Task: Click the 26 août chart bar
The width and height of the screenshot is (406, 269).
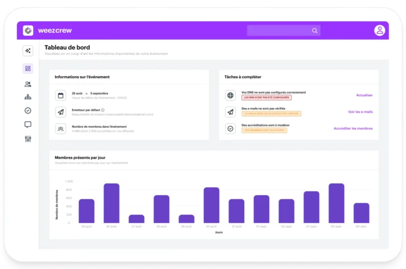Action: click(112, 203)
